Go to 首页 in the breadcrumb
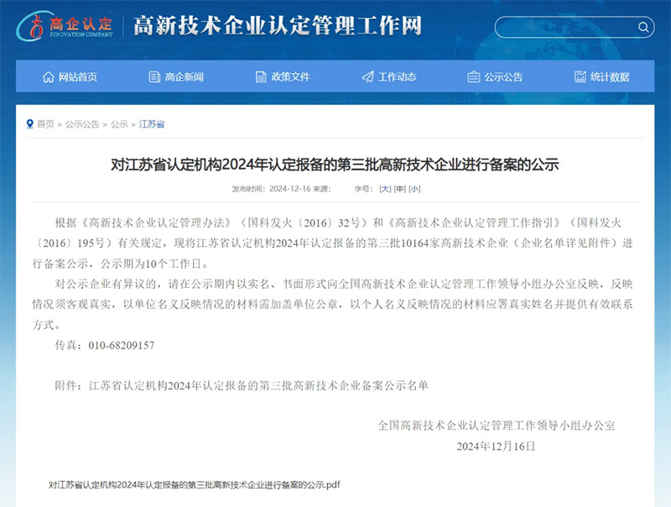Screen dimensions: 671x507 (45, 124)
